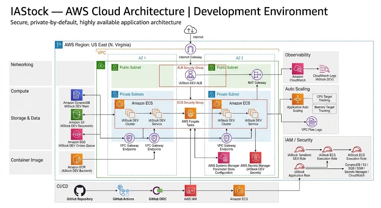Select the Systems Manager Parameter Store icon
Viewport: 381px width, 208px height.
[224, 158]
